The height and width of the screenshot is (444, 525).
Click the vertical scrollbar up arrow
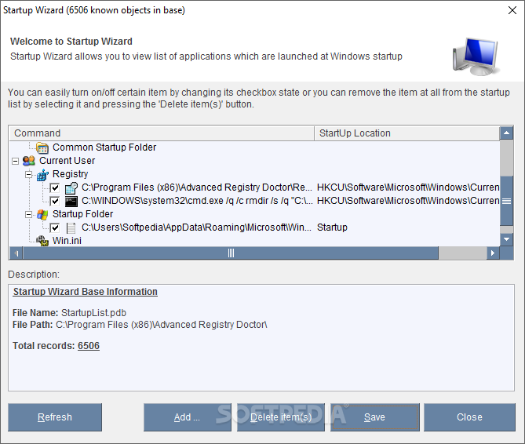coord(507,133)
